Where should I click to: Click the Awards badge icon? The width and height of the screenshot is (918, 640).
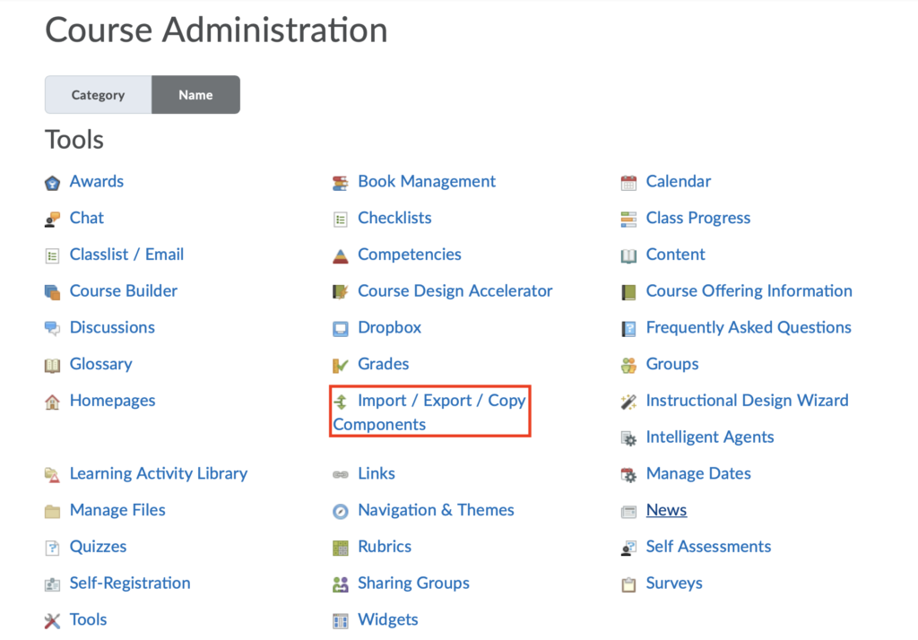(52, 183)
